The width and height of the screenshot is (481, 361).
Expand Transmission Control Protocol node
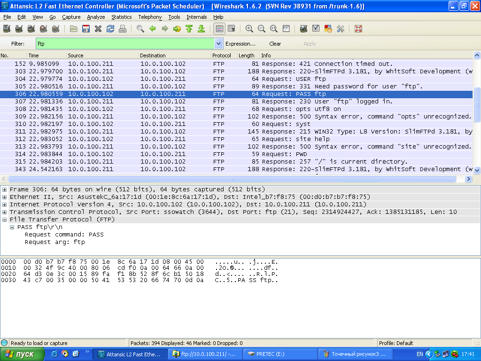pos(5,212)
